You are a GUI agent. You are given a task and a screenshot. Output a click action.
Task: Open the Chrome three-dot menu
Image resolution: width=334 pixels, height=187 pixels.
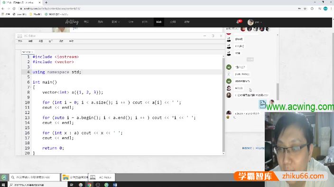(x=331, y=9)
